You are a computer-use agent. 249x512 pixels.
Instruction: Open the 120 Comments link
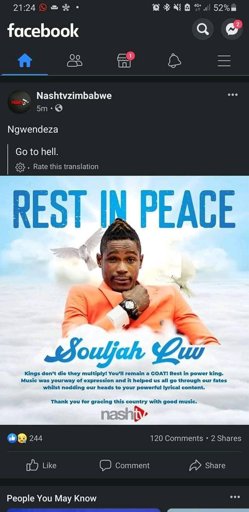[176, 438]
